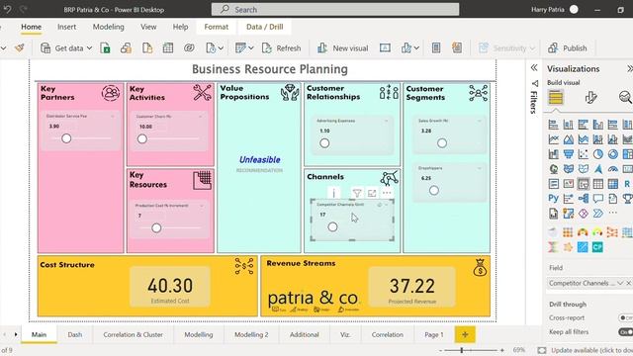Open the Transform data dropdown arrow
Viewport: 633px width, 356px height.
[x=250, y=48]
